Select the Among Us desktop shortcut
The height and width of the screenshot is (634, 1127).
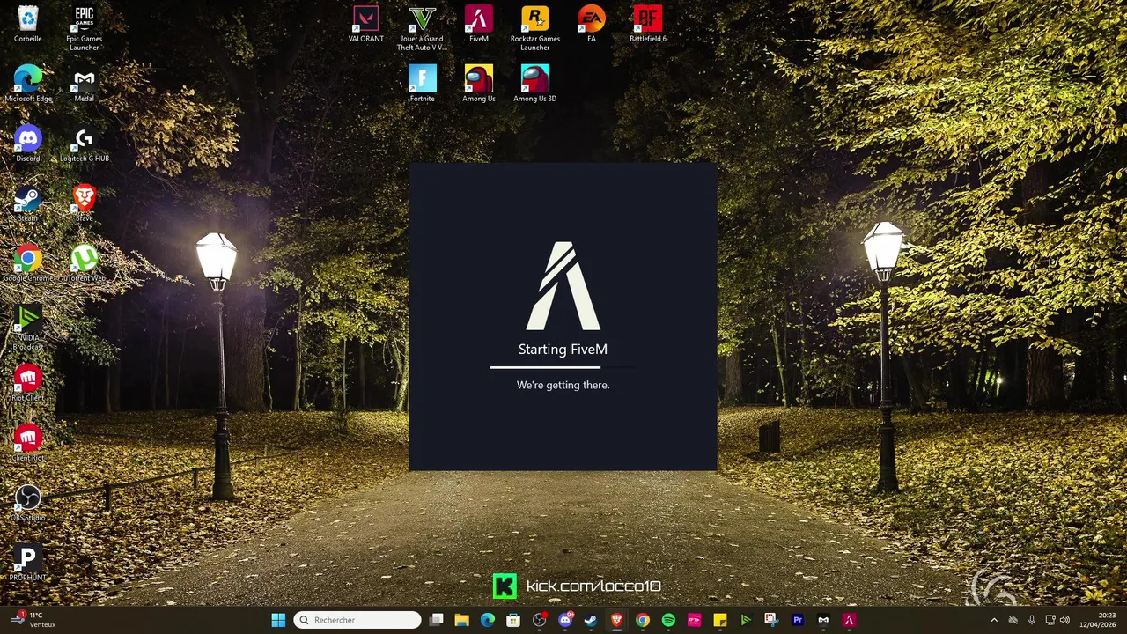tap(479, 84)
